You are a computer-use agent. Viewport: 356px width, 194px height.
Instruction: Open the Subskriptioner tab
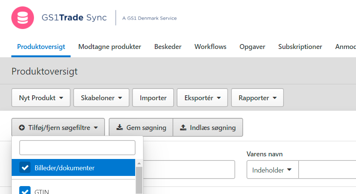click(300, 47)
